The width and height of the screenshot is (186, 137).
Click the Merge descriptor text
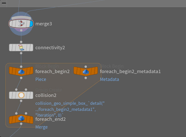click(41, 127)
